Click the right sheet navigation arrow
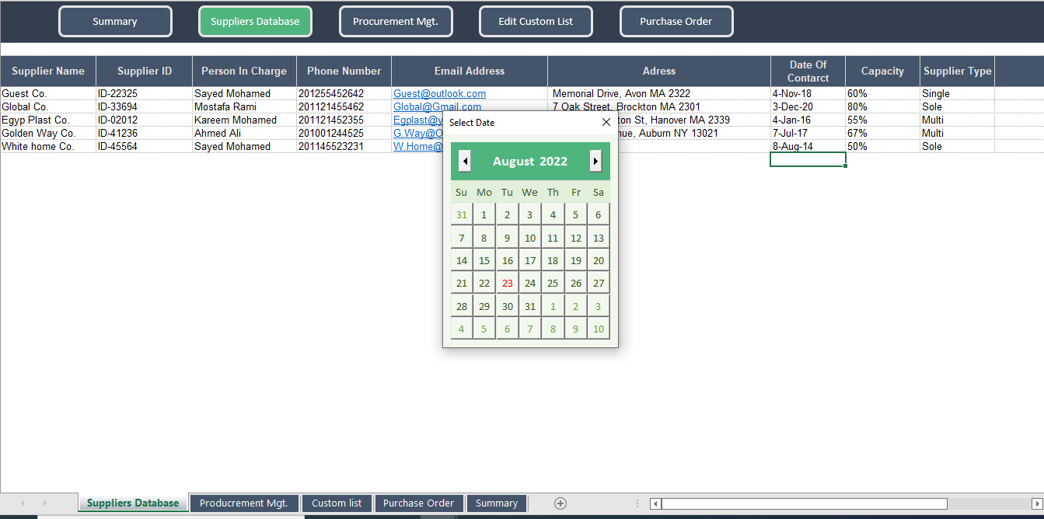 click(45, 503)
